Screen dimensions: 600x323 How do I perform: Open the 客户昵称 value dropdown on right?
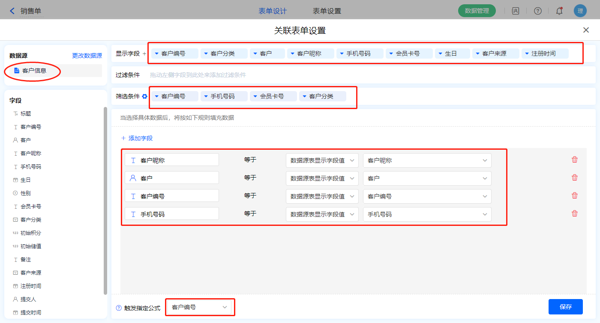point(427,160)
